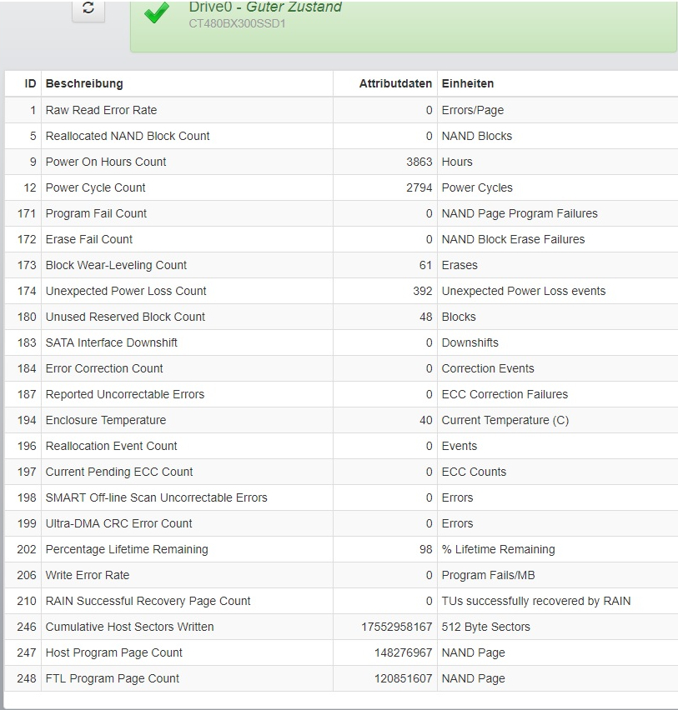Click the 17552958167 sectors value
Screen dimensions: 678x710
pos(397,626)
